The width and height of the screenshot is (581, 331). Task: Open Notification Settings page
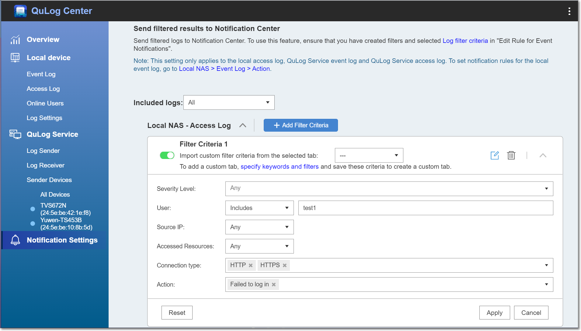(62, 240)
